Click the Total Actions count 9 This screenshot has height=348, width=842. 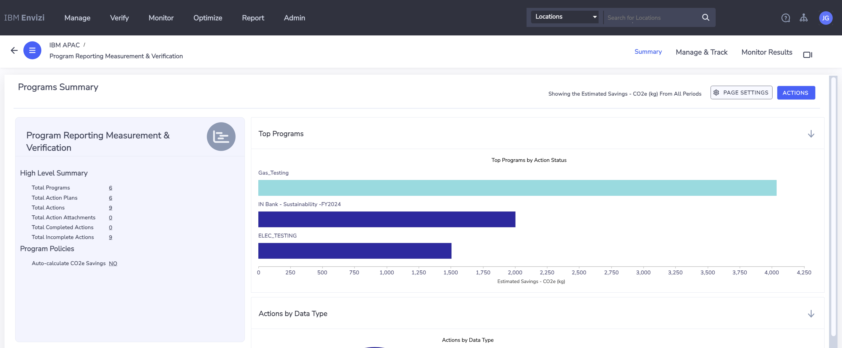pos(111,208)
